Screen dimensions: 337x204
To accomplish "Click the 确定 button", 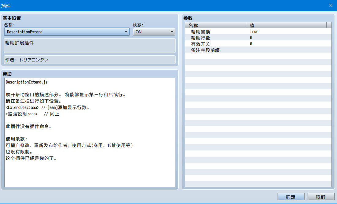I will (291, 197).
